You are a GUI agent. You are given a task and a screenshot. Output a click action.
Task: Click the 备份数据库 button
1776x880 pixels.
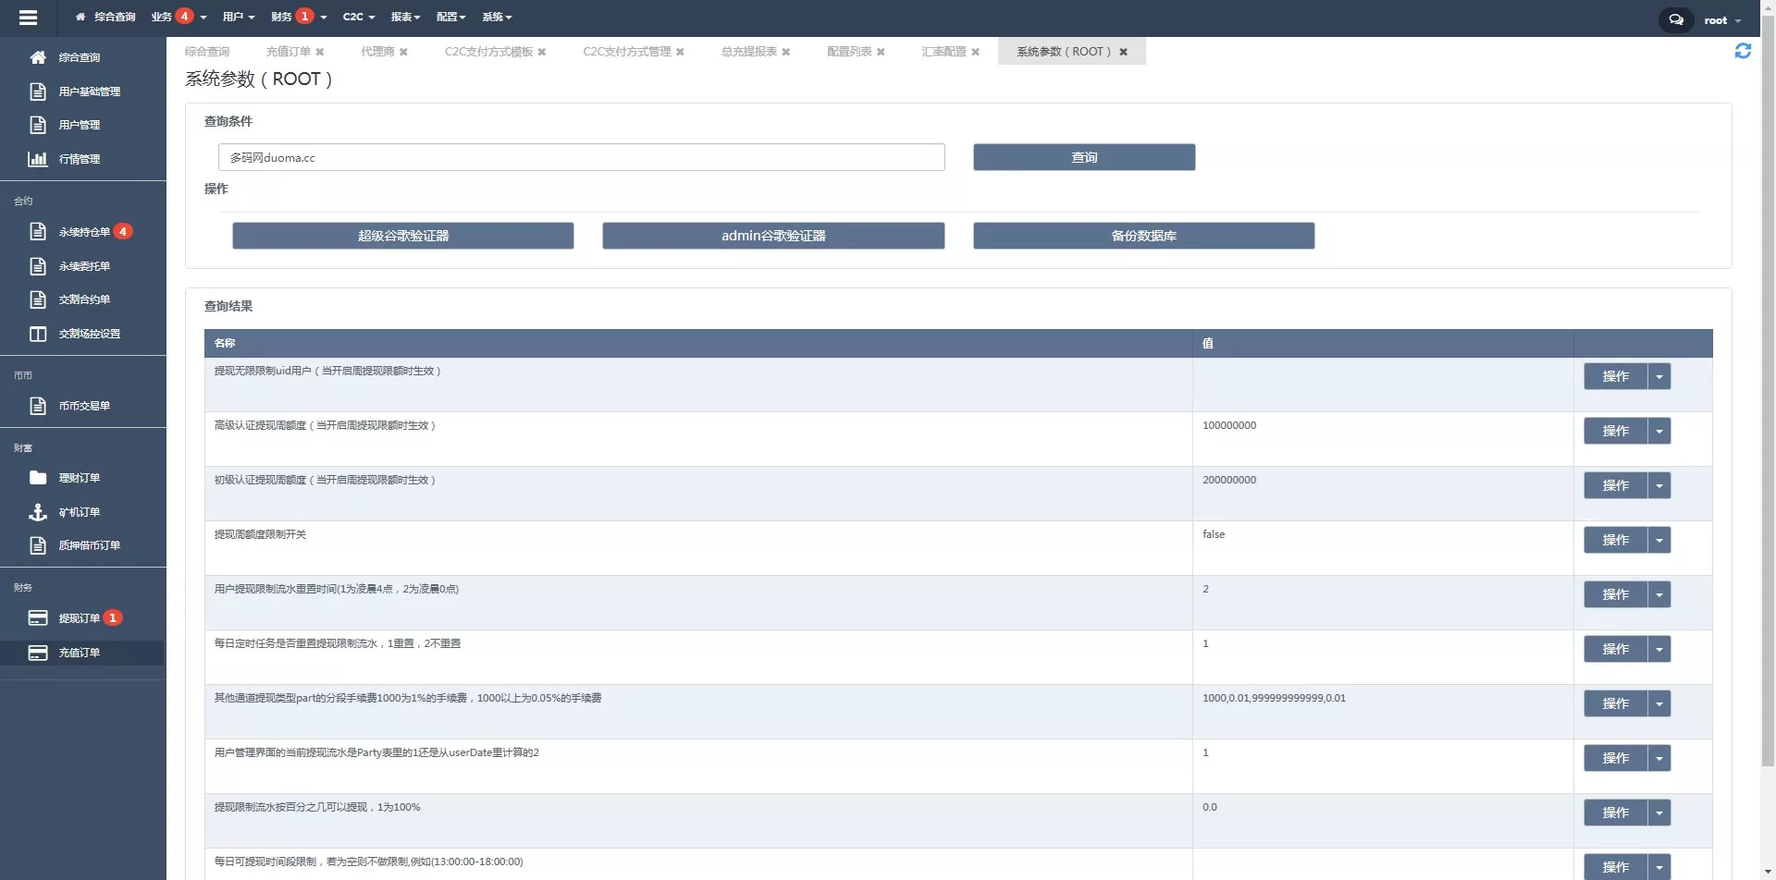pyautogui.click(x=1142, y=237)
